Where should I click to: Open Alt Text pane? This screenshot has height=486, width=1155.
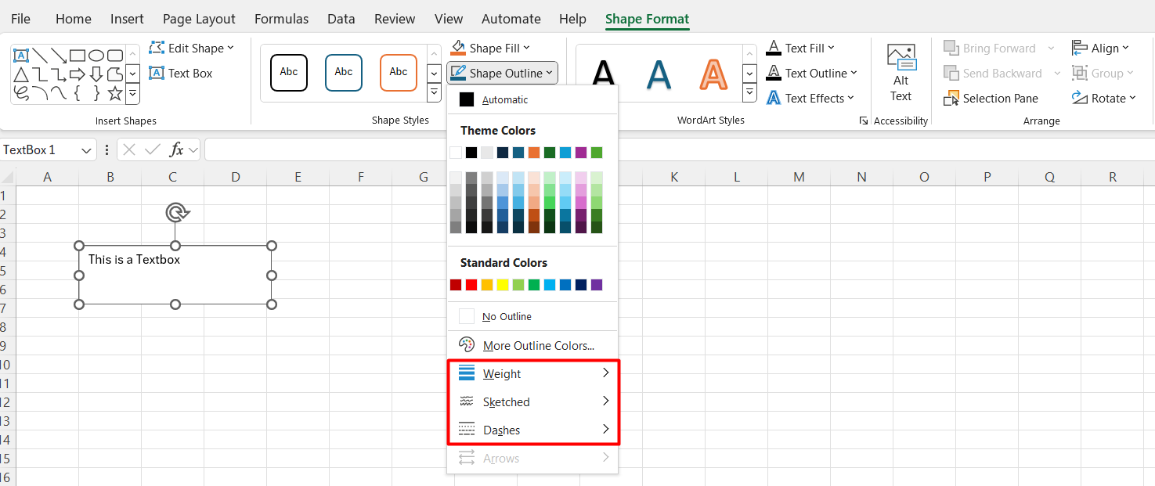tap(901, 74)
